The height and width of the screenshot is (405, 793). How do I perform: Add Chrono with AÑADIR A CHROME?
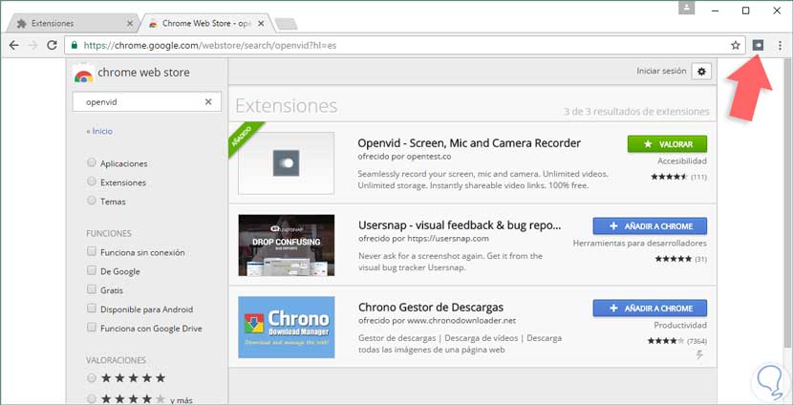(650, 308)
